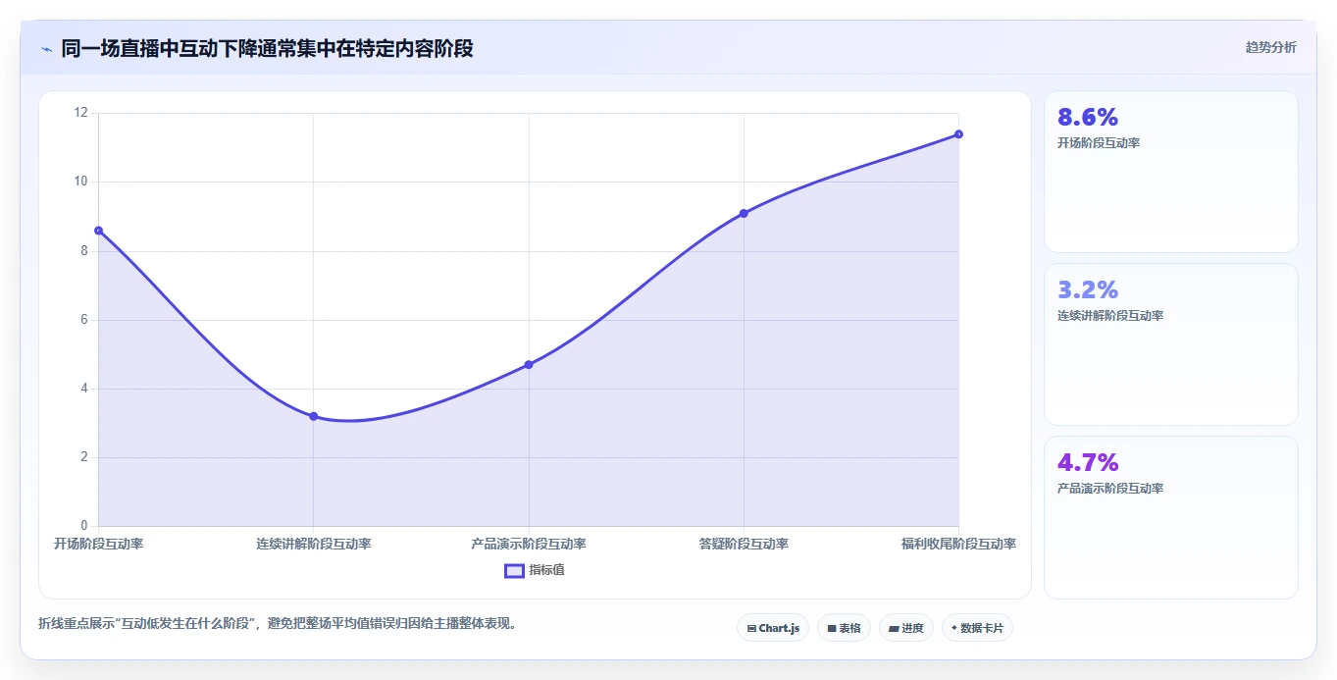The width and height of the screenshot is (1337, 680).
Task: Click the 答疑阶段互动率 data point on line
Action: coord(744,213)
